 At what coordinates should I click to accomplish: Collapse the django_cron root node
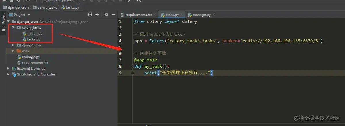9,22
